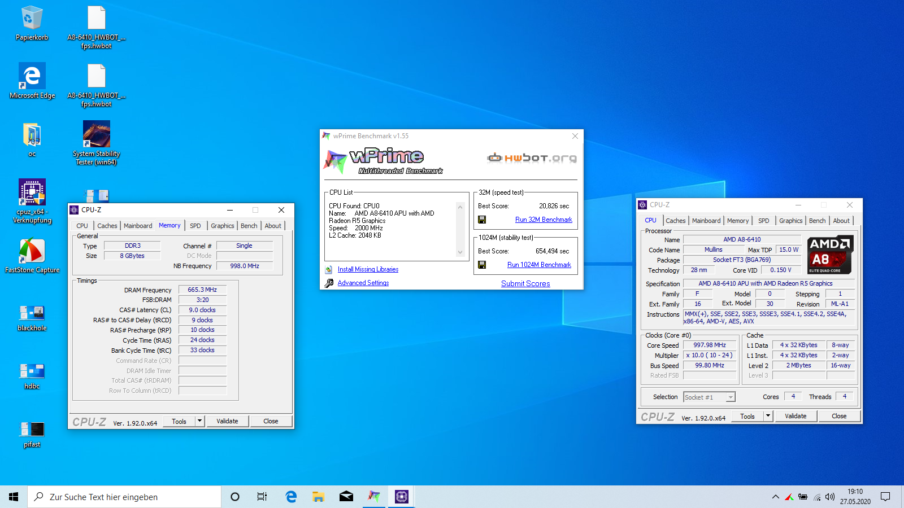The image size is (904, 508).
Task: Click Submit Scores link in wPrime
Action: coord(525,283)
